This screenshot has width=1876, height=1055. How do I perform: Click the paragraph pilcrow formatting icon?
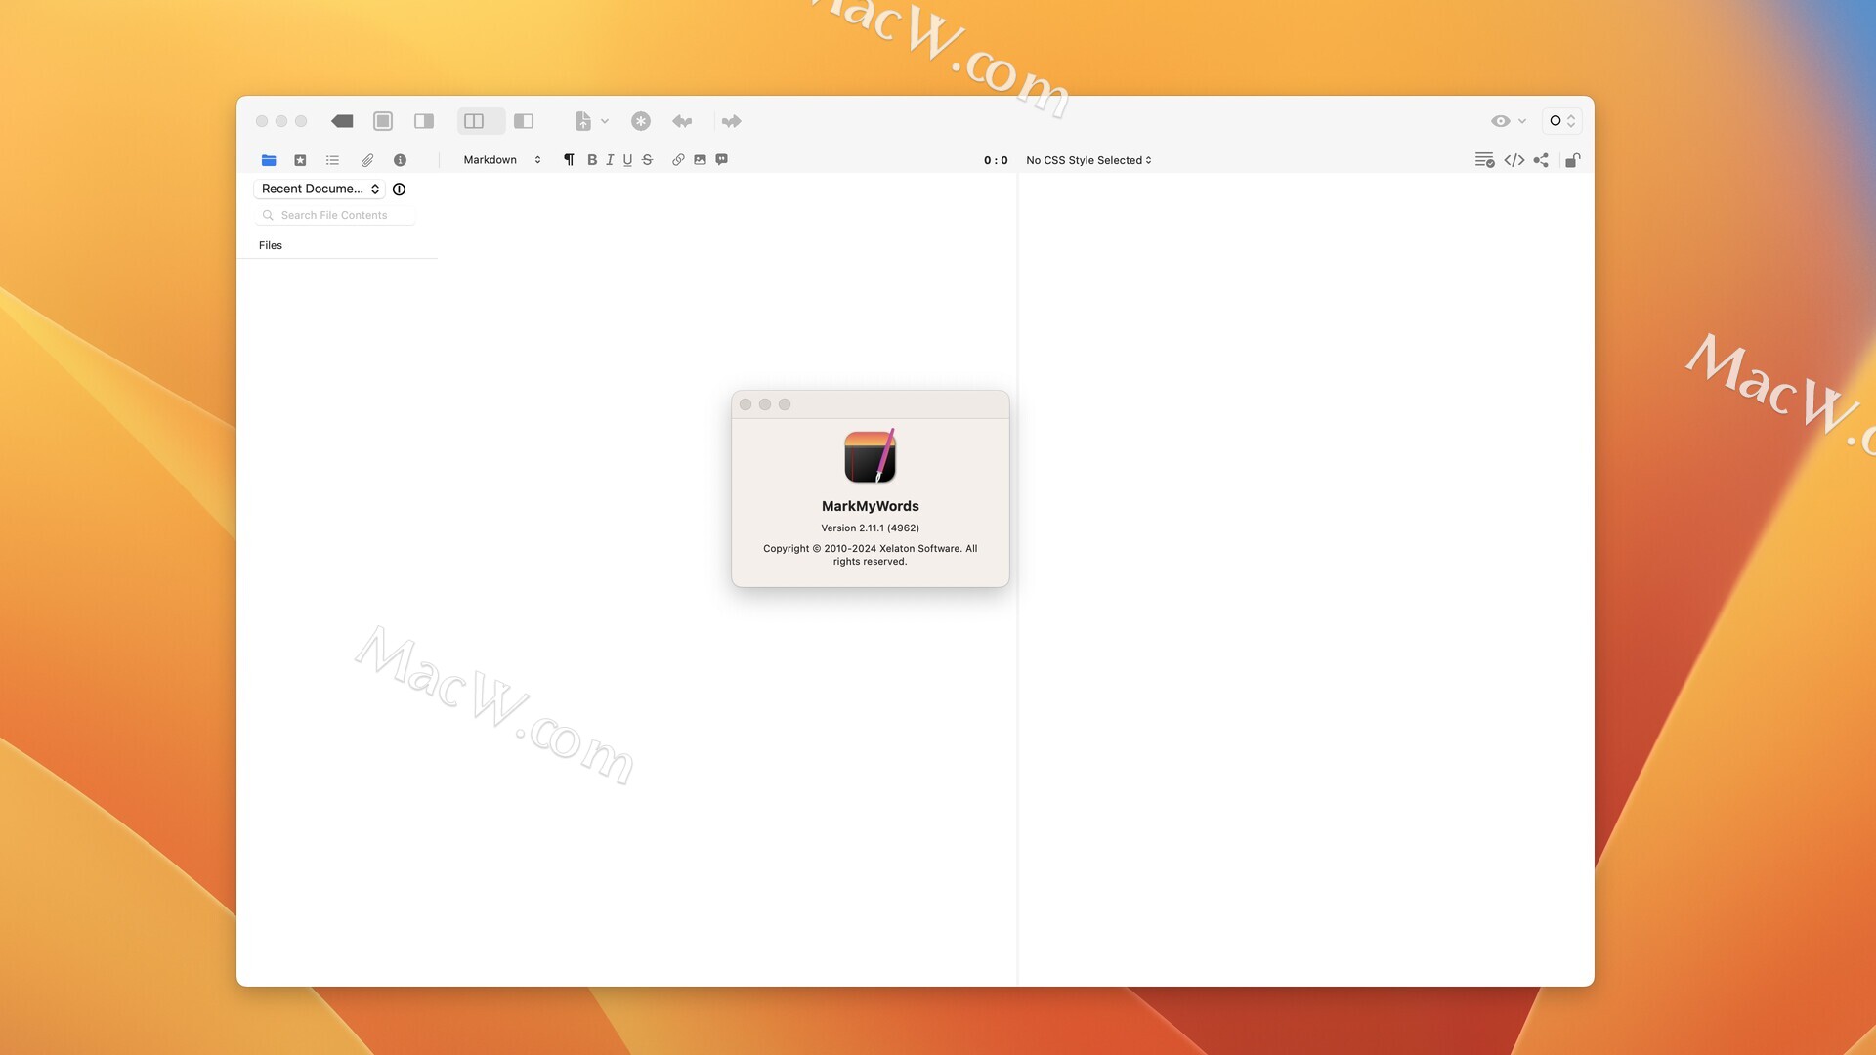pyautogui.click(x=569, y=160)
